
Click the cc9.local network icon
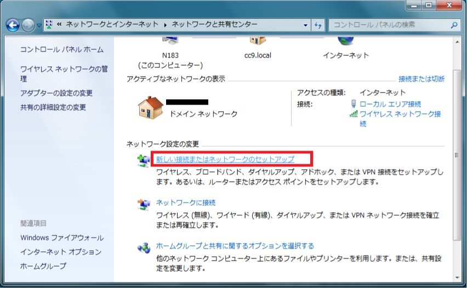coord(258,41)
